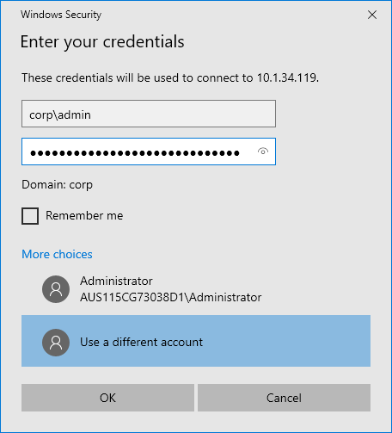Focus the corp\admin username field
392x433 pixels.
point(149,114)
